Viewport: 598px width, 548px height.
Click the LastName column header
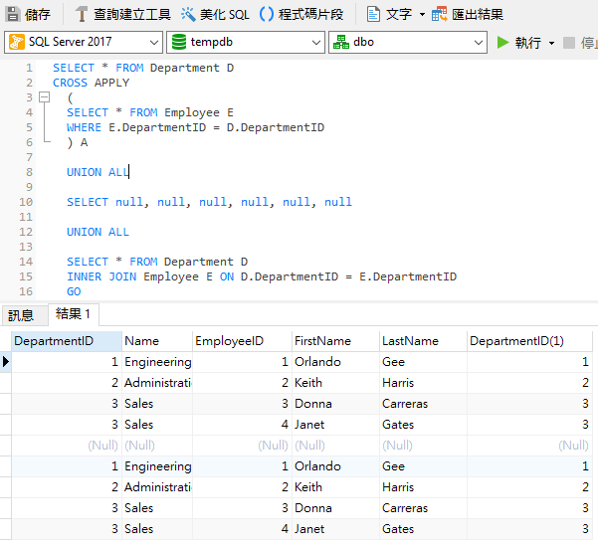410,341
